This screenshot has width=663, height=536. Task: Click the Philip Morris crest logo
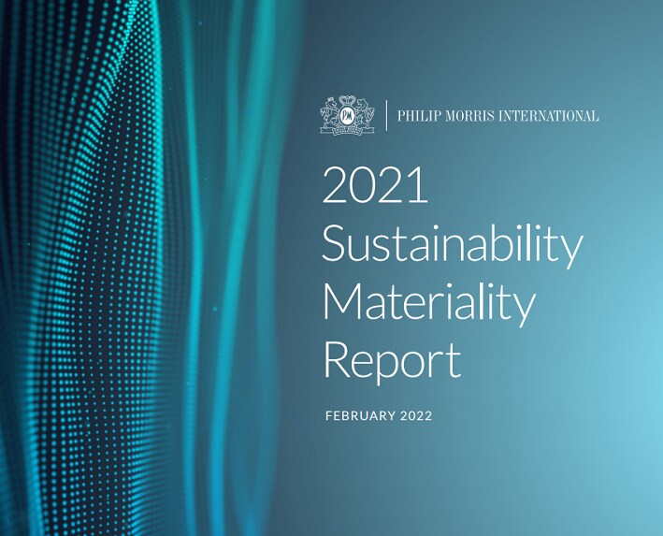(x=347, y=115)
